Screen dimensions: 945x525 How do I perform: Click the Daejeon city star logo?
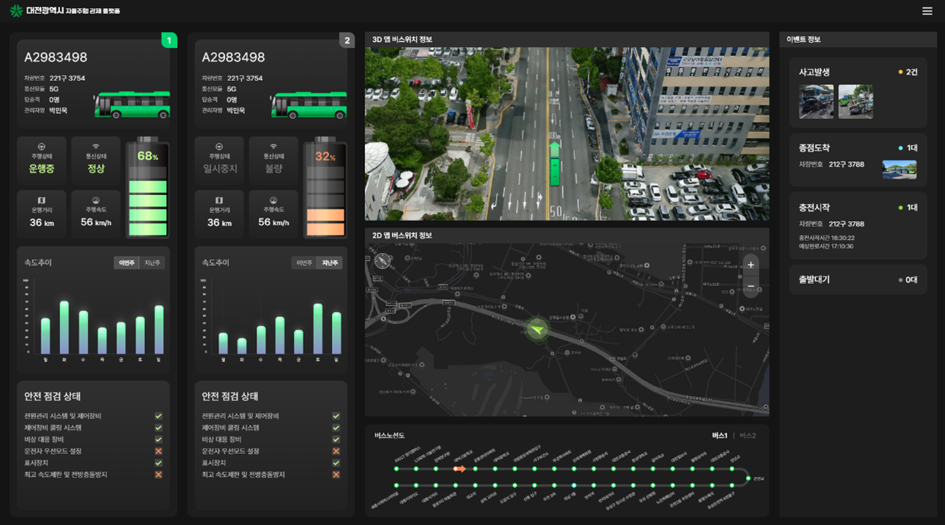tap(16, 11)
